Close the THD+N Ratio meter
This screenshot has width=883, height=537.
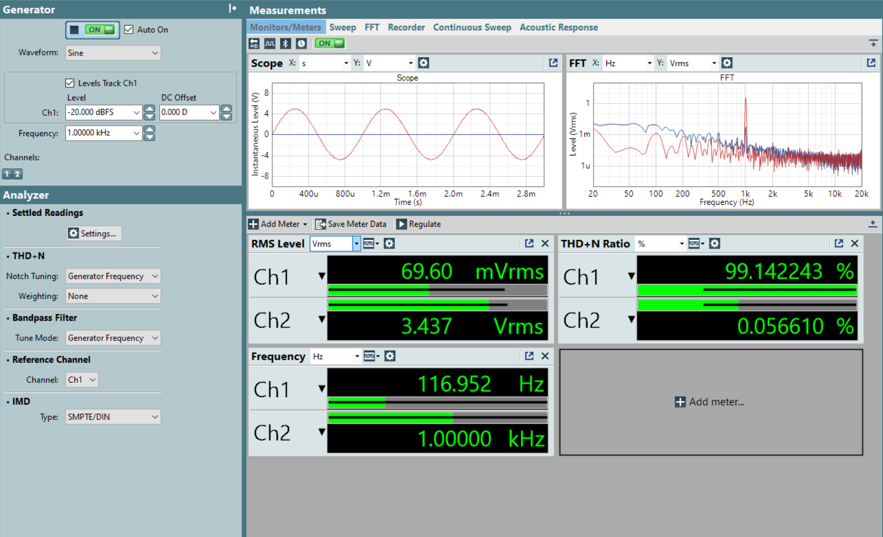coord(854,243)
